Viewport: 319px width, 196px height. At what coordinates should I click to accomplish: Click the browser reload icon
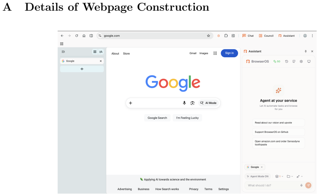point(77,36)
